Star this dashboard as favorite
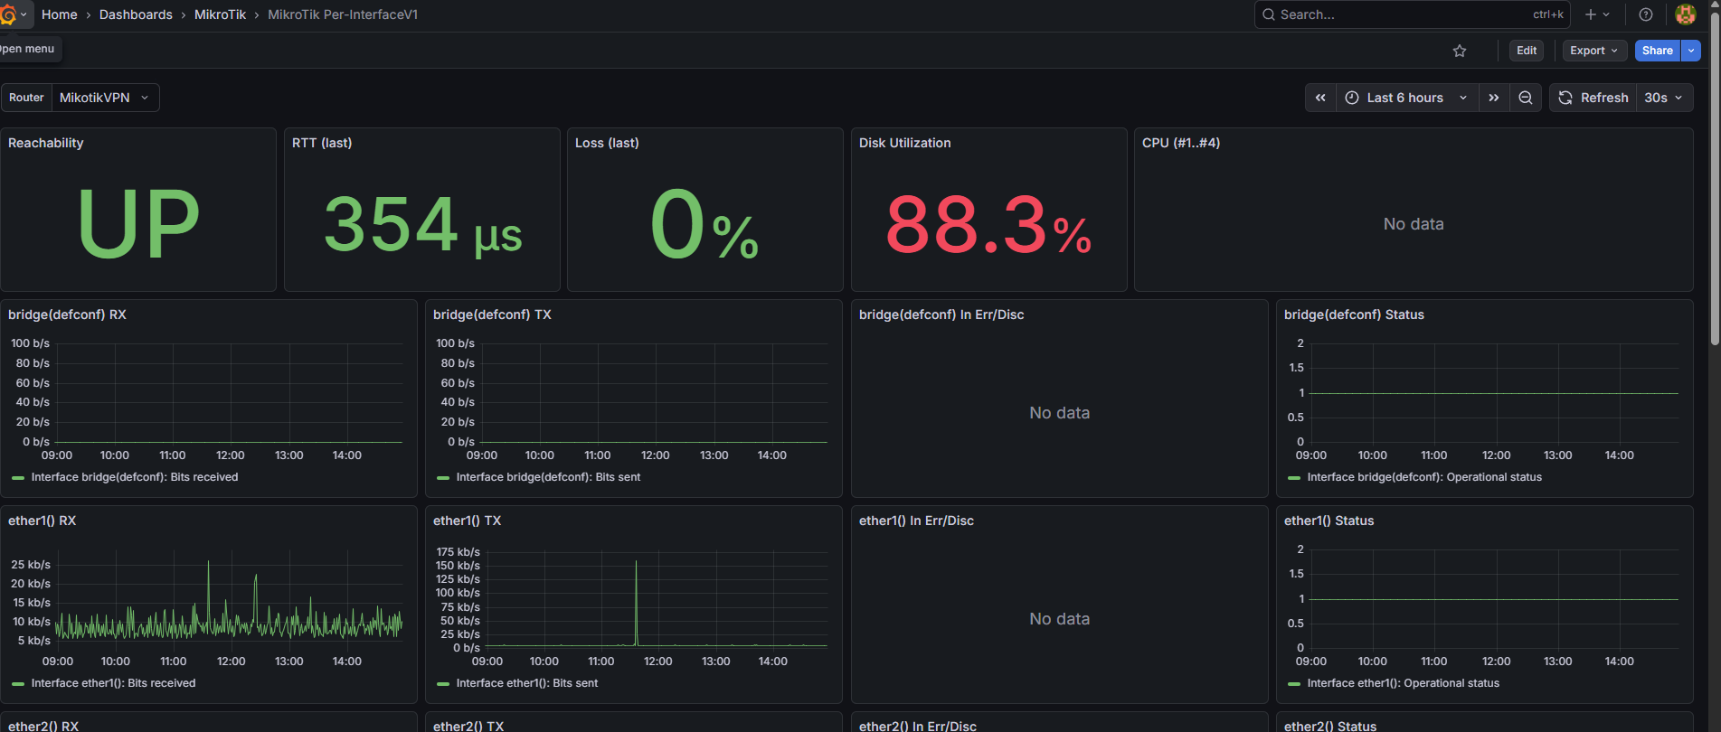The width and height of the screenshot is (1721, 732). tap(1460, 51)
